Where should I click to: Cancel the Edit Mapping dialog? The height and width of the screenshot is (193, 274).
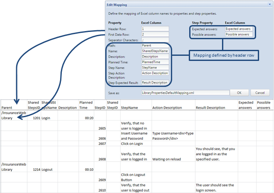tap(260, 92)
